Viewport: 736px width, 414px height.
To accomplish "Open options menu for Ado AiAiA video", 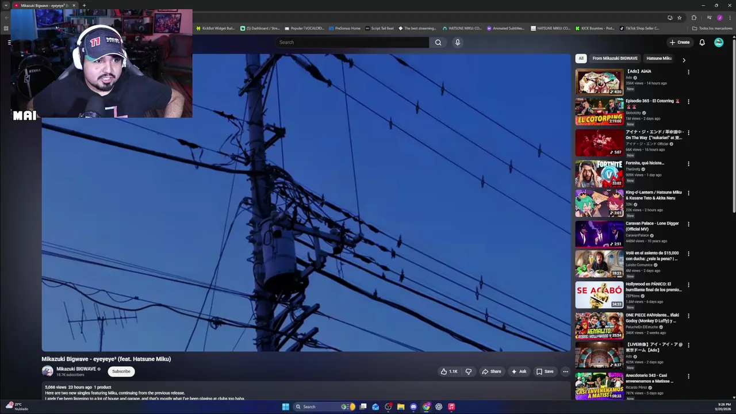I will click(x=688, y=72).
